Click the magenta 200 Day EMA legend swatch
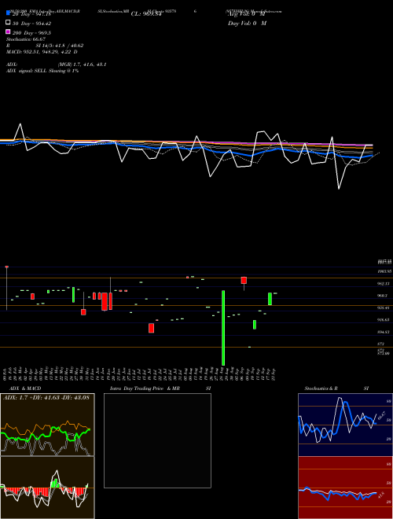The image size is (393, 519). [8, 31]
